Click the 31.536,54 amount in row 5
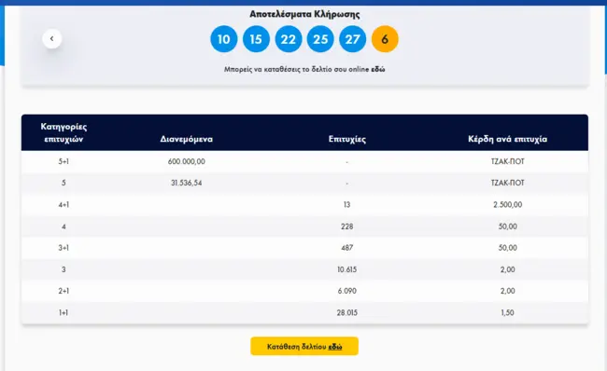 pos(186,183)
